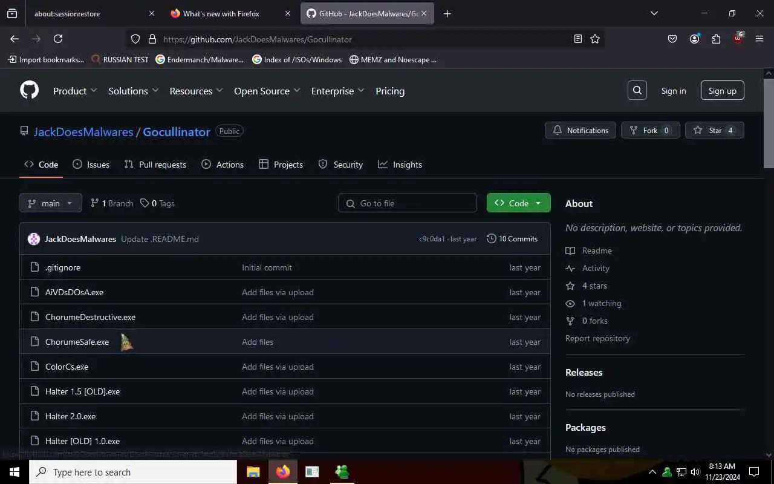Open the Pocket save icon
Viewport: 774px width, 484px height.
[x=672, y=39]
